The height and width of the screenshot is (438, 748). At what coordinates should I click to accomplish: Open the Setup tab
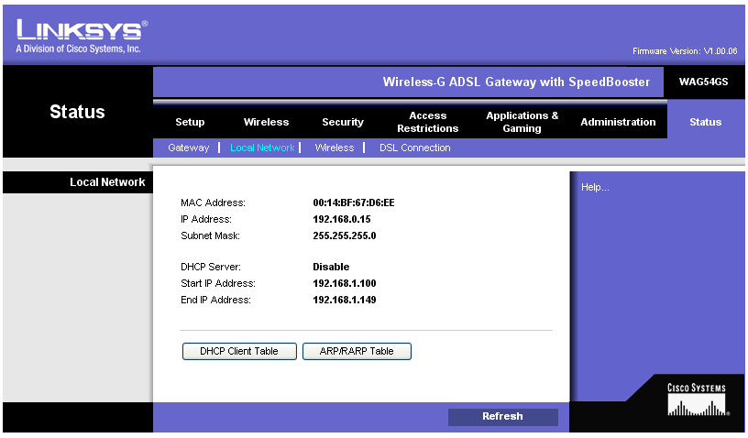pyautogui.click(x=190, y=122)
